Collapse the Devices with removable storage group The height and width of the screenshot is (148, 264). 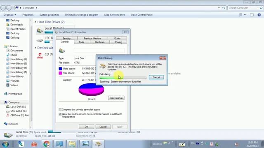pyautogui.click(x=35, y=48)
